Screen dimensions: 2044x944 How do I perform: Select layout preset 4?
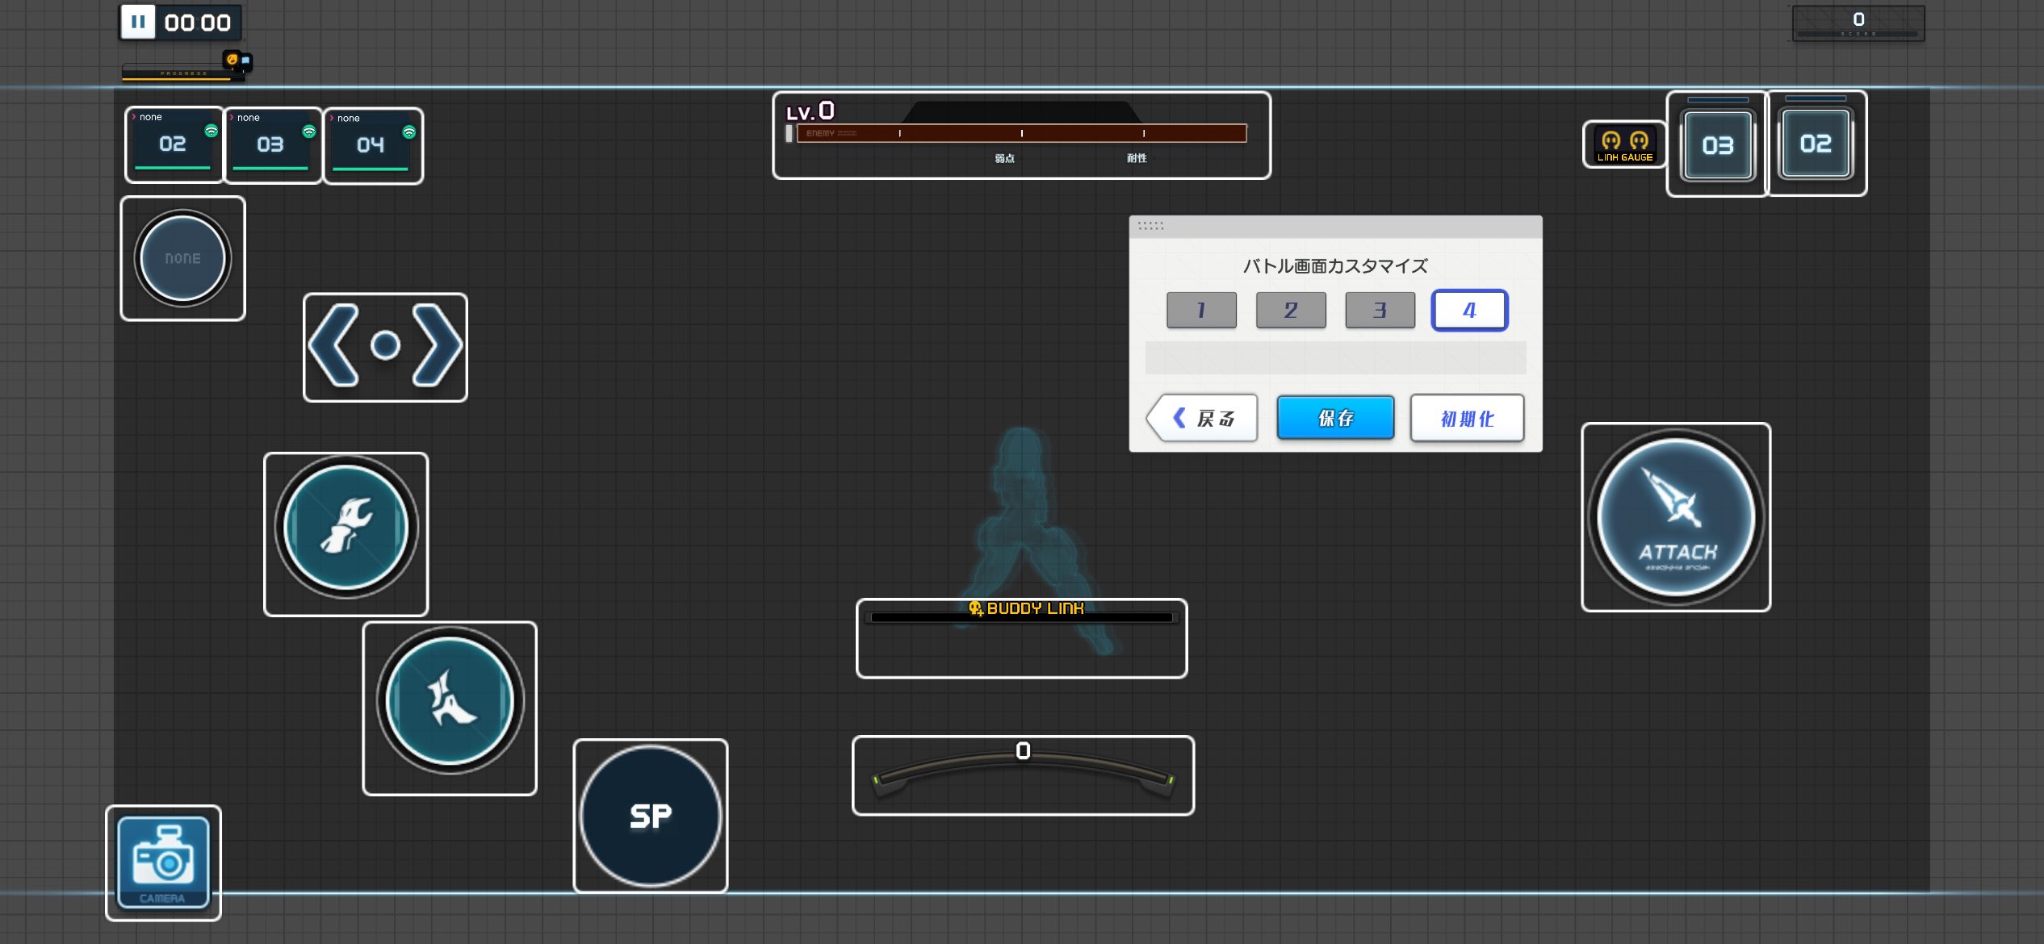tap(1469, 310)
